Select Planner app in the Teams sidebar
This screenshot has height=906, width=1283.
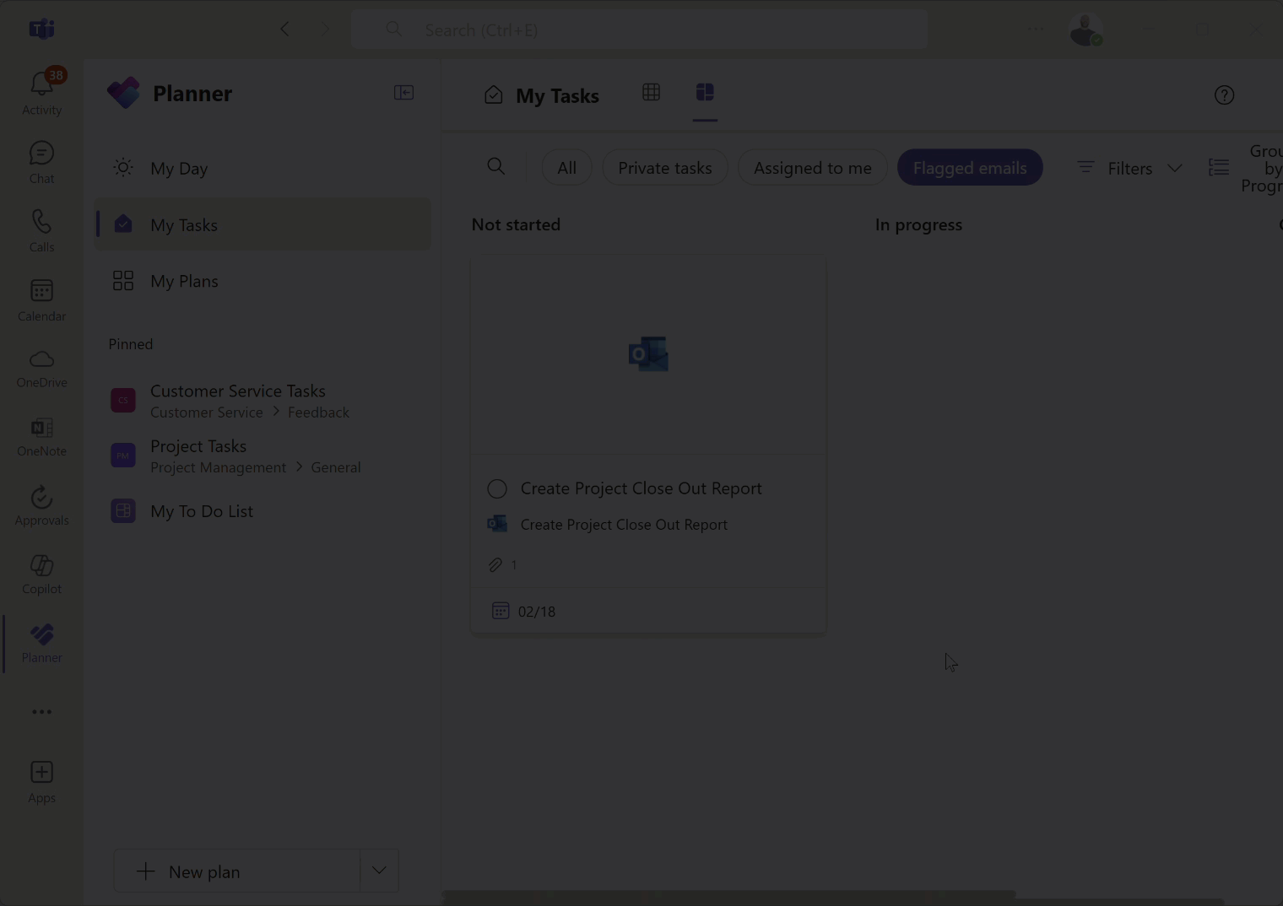41,644
